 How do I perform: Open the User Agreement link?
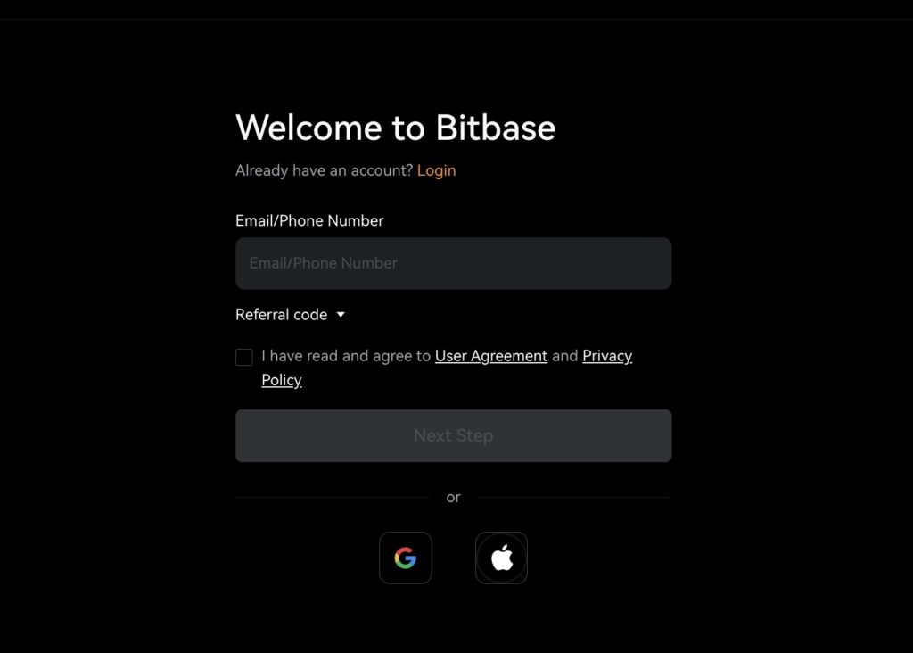point(491,356)
